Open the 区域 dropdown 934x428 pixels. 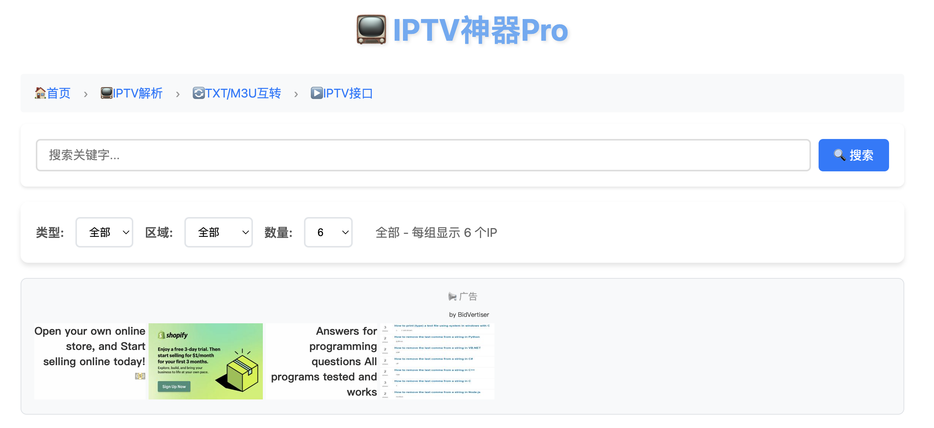point(219,232)
